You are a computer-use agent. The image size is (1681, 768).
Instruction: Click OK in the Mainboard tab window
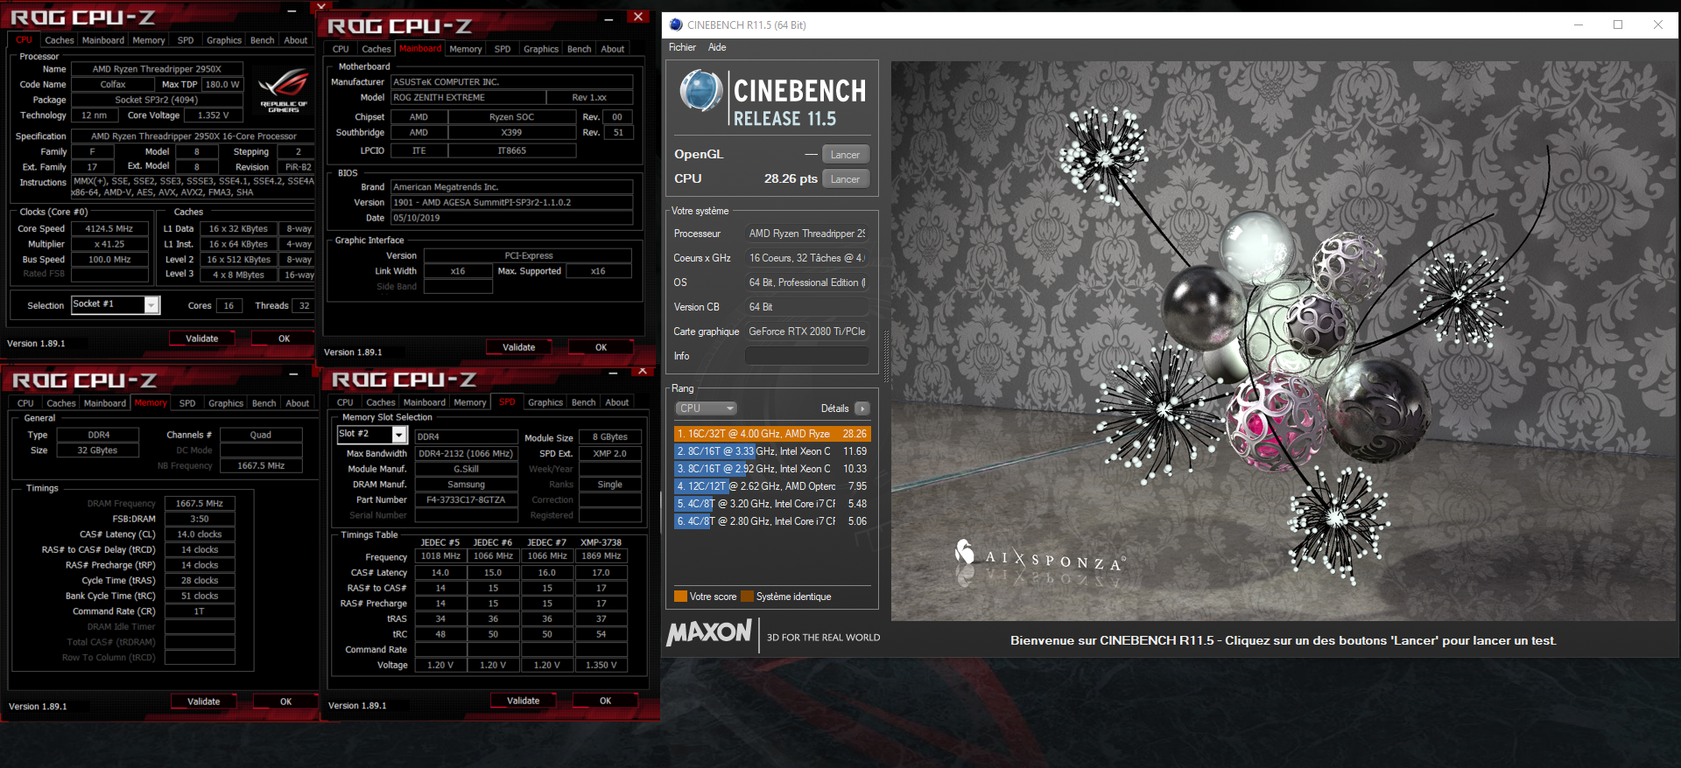(x=601, y=347)
